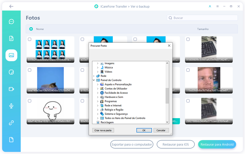Expand the Vídeos tree node
This screenshot has height=154, width=245.
pyautogui.click(x=98, y=72)
